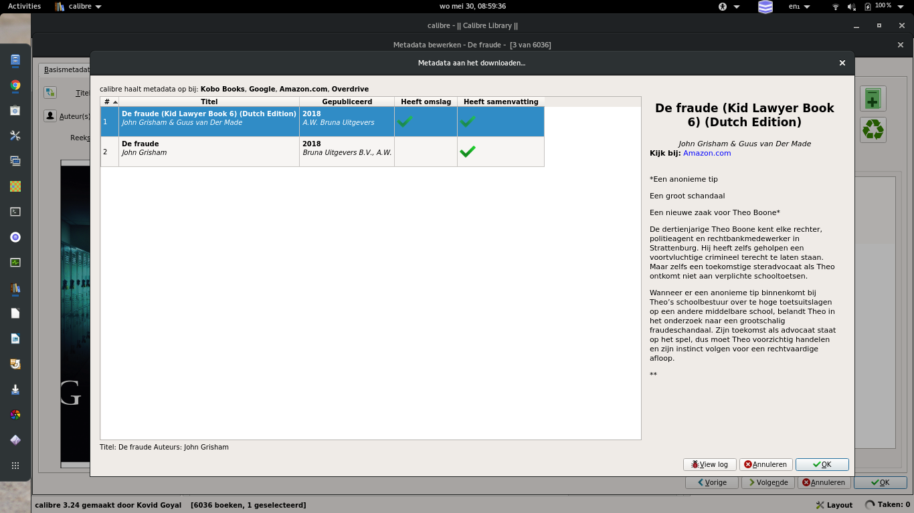This screenshot has height=513, width=914.
Task: Click the Vorige button in edit window
Action: pos(712,482)
